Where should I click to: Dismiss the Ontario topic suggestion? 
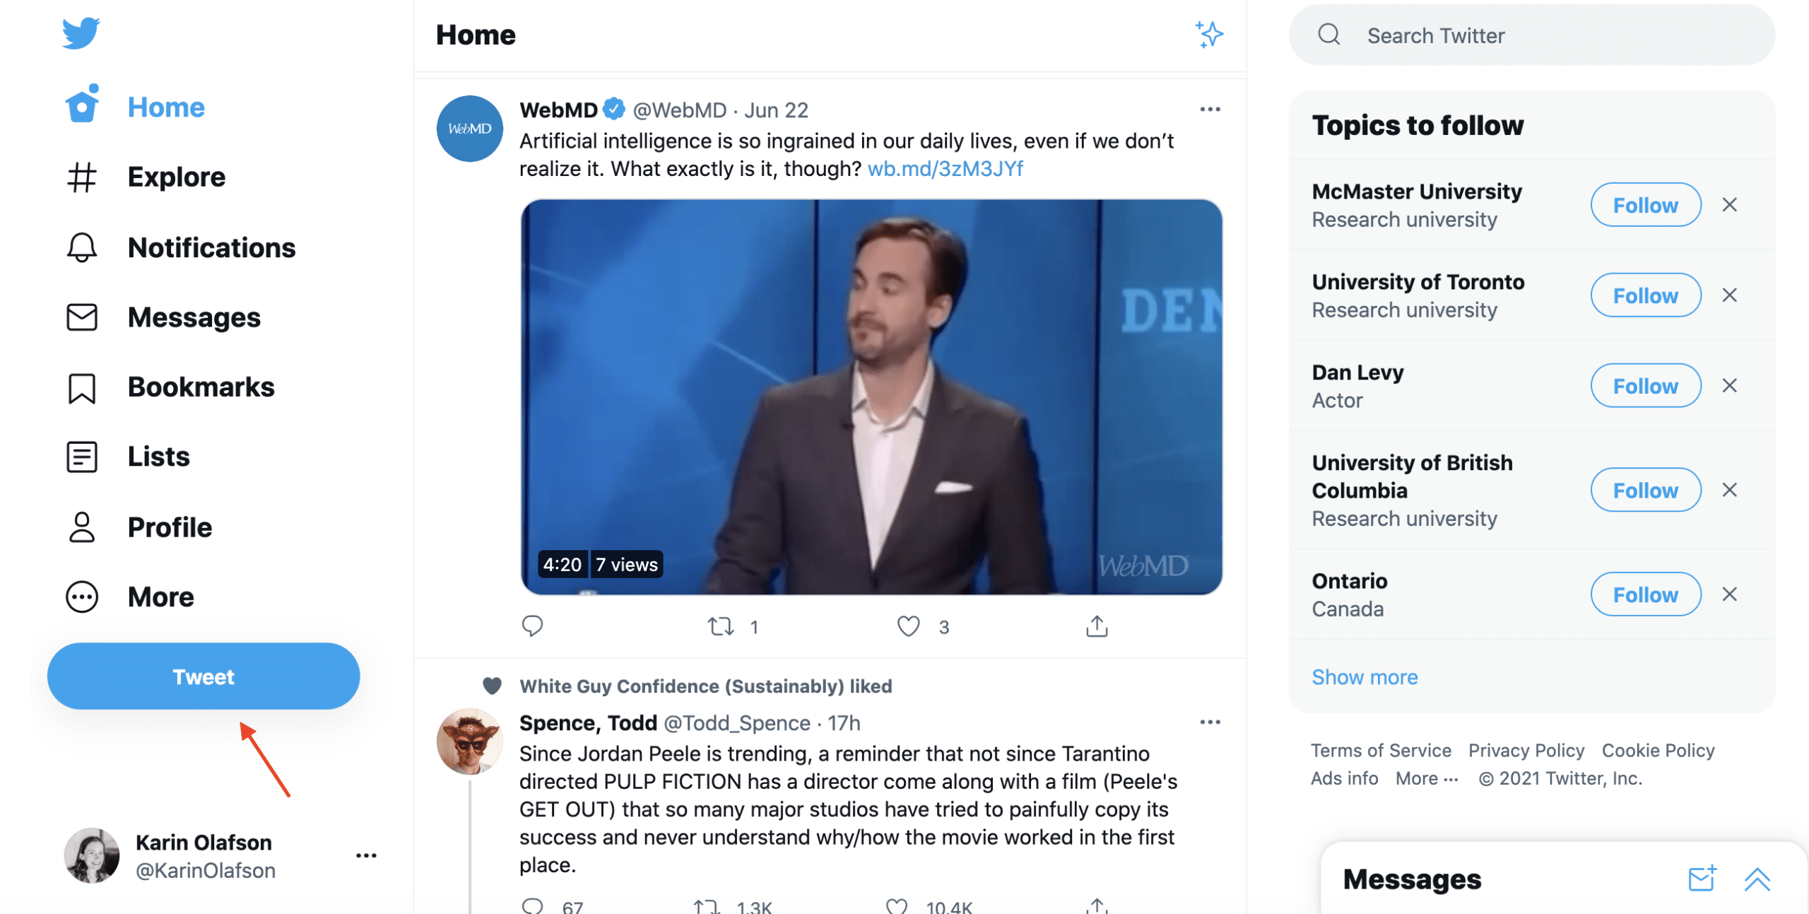pyautogui.click(x=1729, y=594)
